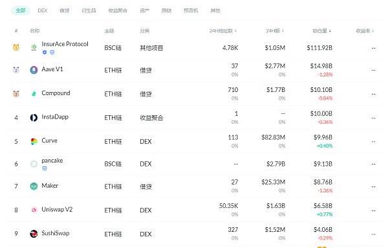Click the SushiSwap logo icon
The height and width of the screenshot is (248, 388).
[x=34, y=234]
